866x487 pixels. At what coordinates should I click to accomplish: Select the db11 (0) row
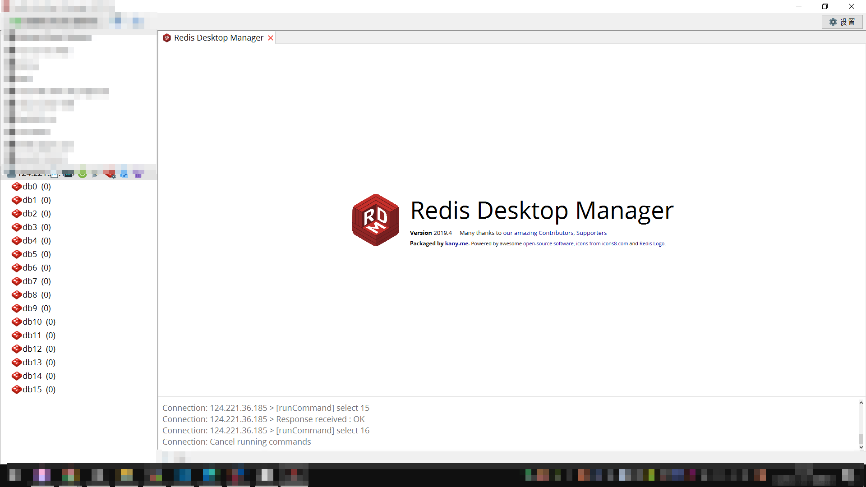point(79,335)
